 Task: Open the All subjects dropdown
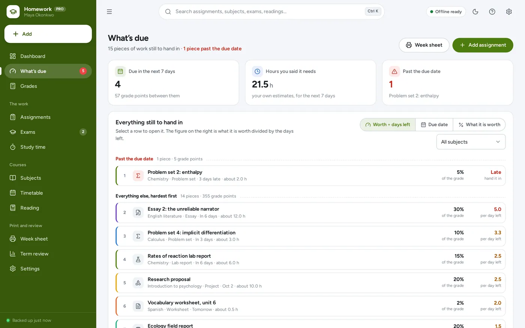click(471, 142)
